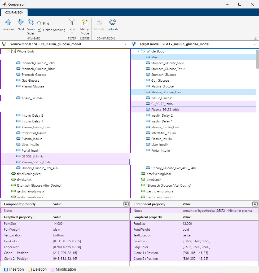The image size is (259, 273).
Task: Collapse the right Component property panel
Action: [x=255, y=204]
